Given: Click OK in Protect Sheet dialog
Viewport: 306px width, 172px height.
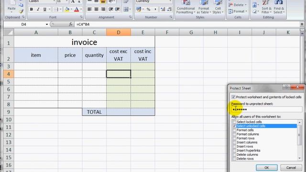Looking at the screenshot, I should pos(267,168).
